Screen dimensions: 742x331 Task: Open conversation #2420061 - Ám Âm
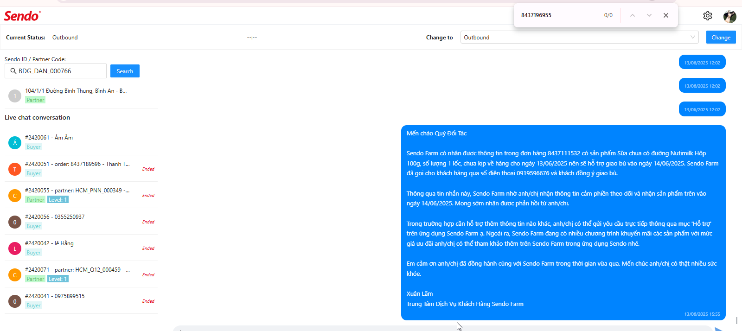(x=81, y=142)
